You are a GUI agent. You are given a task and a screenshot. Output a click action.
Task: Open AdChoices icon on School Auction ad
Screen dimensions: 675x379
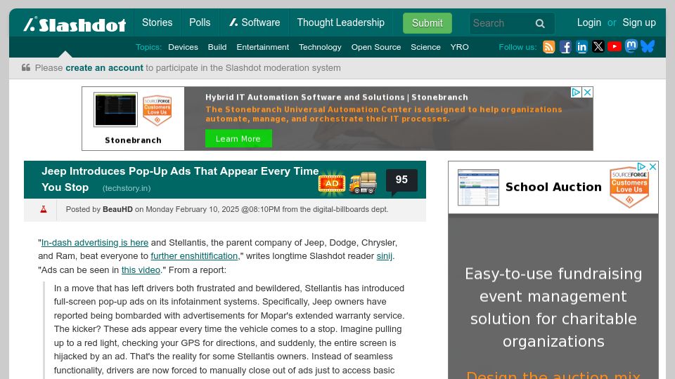click(x=641, y=167)
